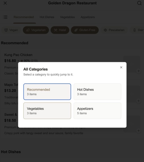This screenshot has width=144, height=162.
Task: Select the Vegetables tab
Action: click(x=67, y=17)
